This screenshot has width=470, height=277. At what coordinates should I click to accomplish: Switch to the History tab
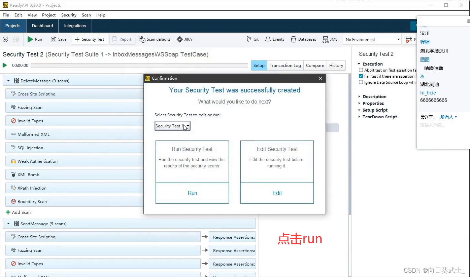coord(336,66)
